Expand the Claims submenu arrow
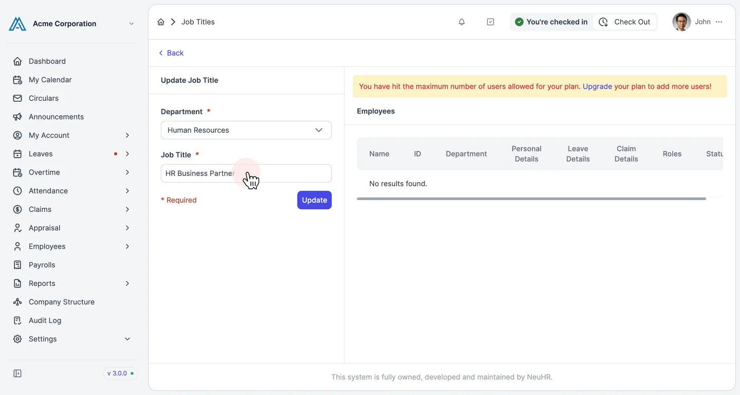Image resolution: width=740 pixels, height=395 pixels. coord(127,209)
